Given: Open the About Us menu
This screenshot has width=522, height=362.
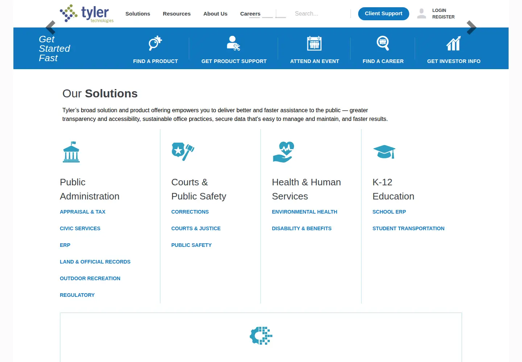Looking at the screenshot, I should (215, 14).
